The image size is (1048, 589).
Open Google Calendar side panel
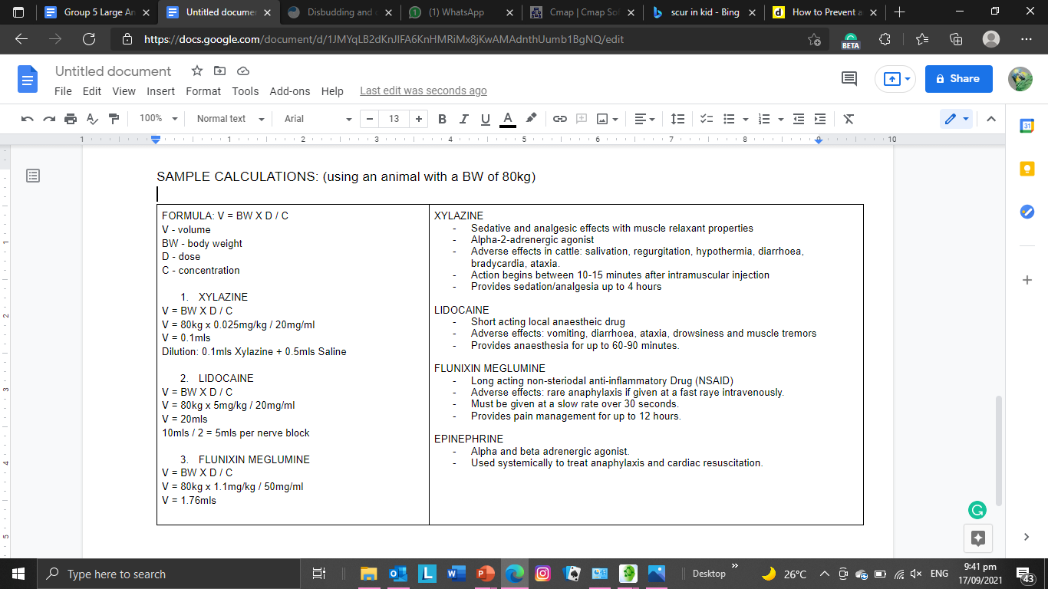pos(1027,126)
